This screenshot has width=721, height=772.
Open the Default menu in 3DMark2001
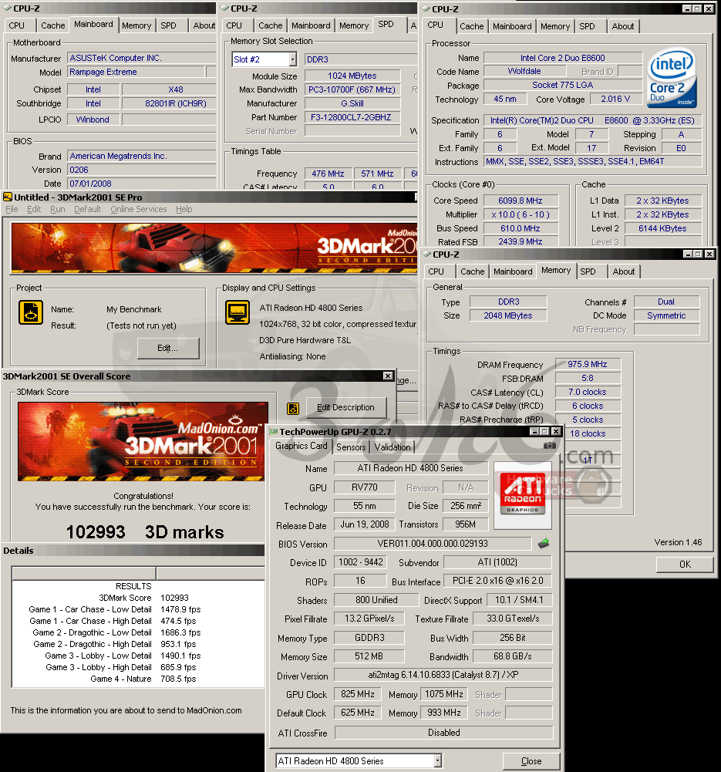(x=88, y=209)
